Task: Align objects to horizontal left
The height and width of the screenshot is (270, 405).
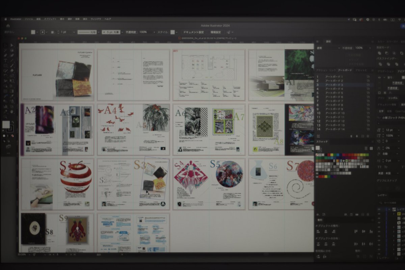Action: pos(318,232)
